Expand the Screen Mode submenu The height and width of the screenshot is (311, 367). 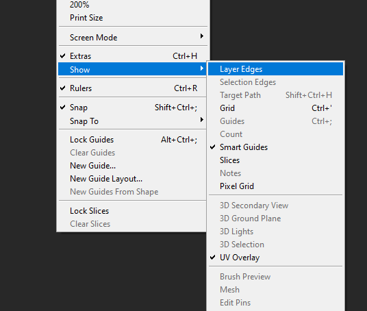pyautogui.click(x=132, y=37)
